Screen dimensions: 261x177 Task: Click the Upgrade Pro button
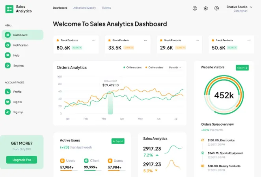click(x=22, y=160)
